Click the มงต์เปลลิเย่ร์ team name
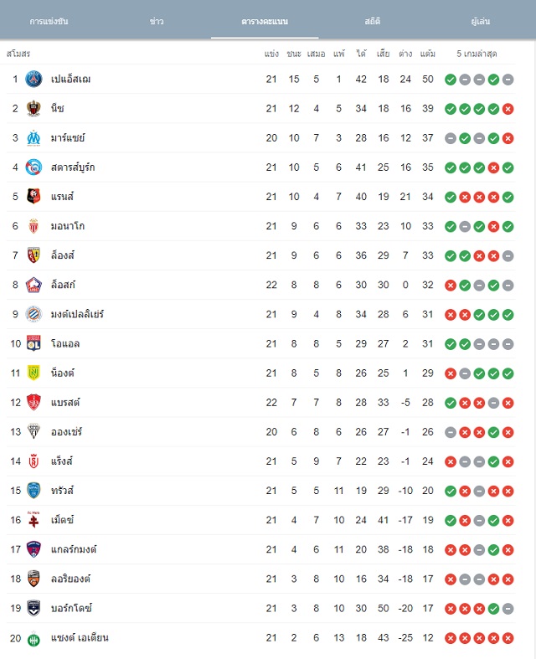This screenshot has height=659, width=536. coord(77,314)
